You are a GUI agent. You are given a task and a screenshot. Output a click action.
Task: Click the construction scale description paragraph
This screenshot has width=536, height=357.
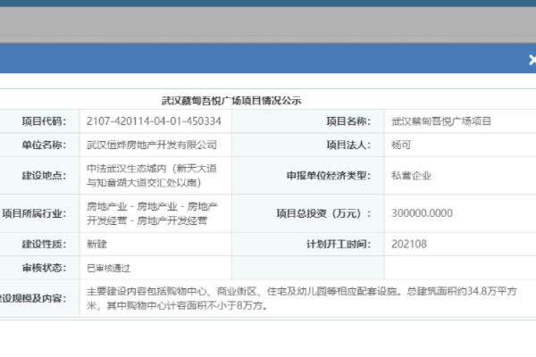pyautogui.click(x=304, y=298)
